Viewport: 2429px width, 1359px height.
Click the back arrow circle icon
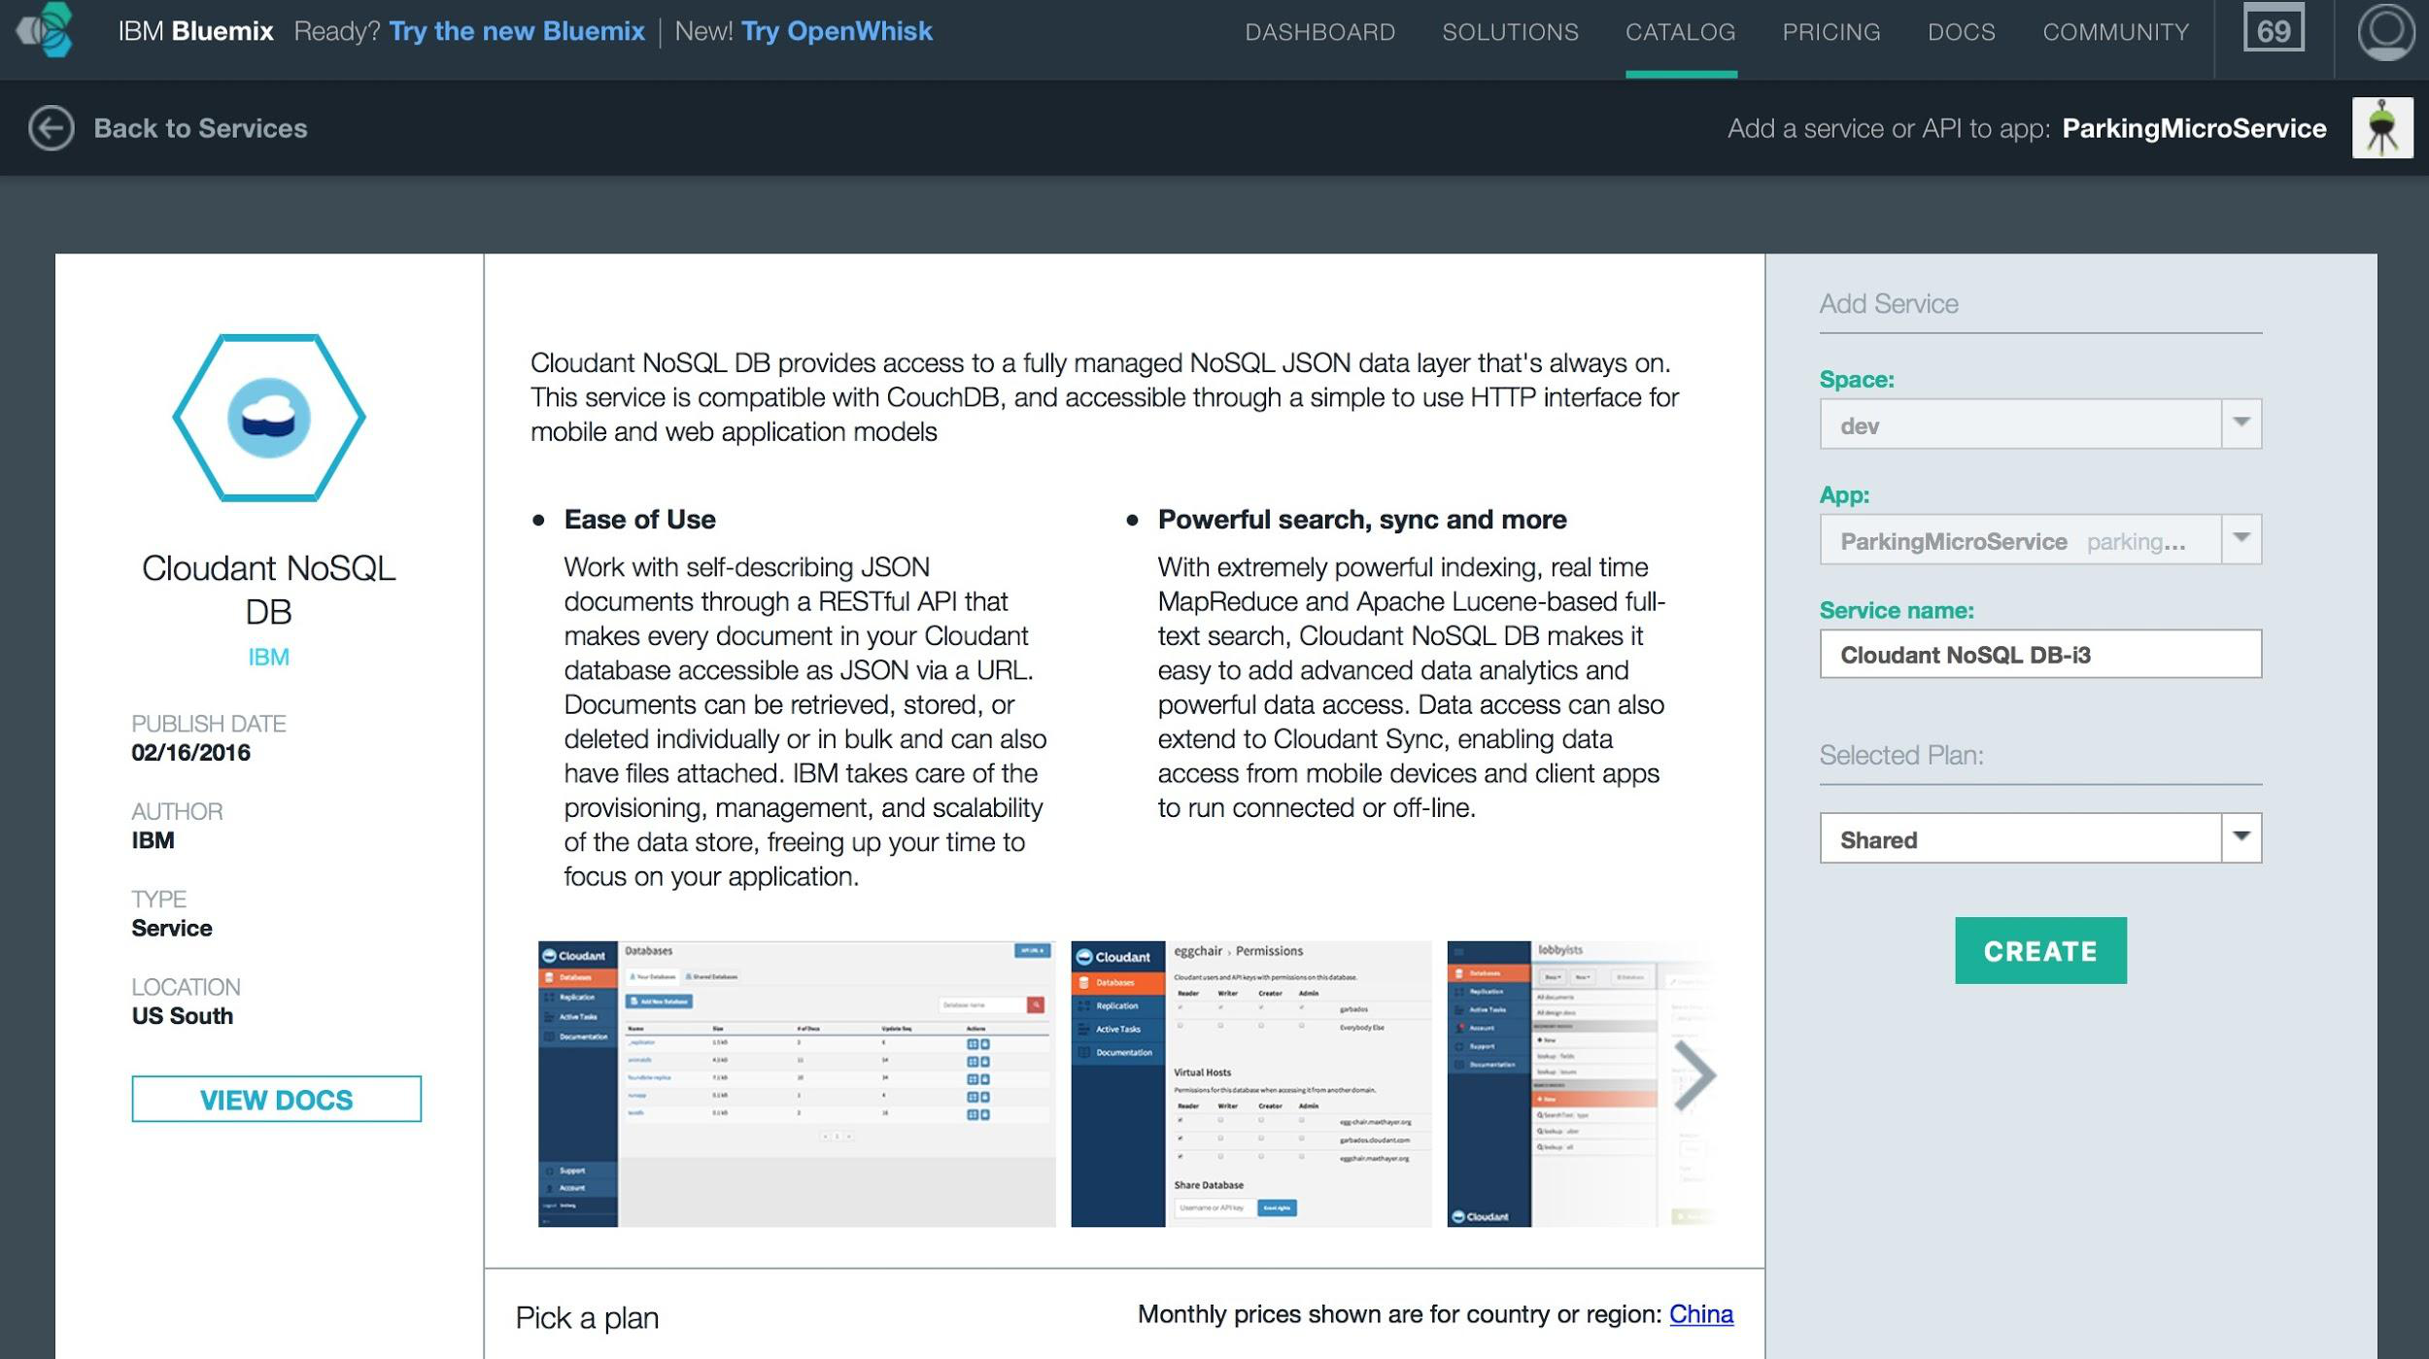click(x=51, y=128)
